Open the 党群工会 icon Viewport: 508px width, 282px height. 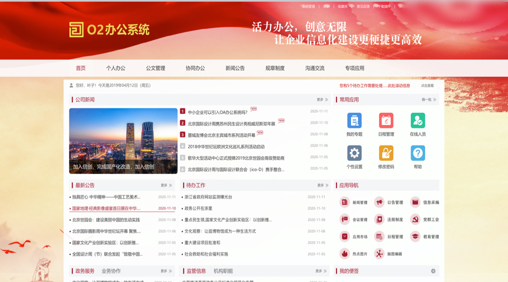click(x=415, y=220)
